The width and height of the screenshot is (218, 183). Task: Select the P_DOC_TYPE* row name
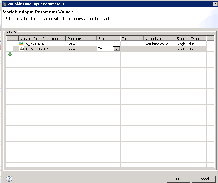click(x=37, y=49)
